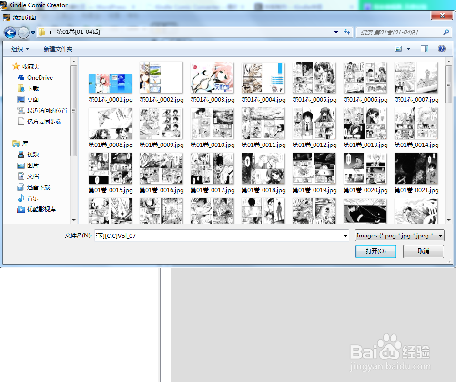Click the magnifier search icon
456x382 pixels.
pyautogui.click(x=446, y=32)
